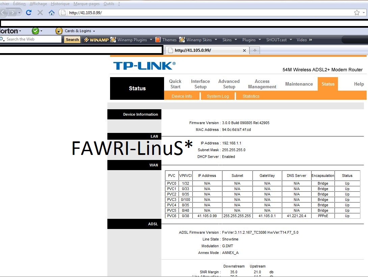Screen dimensions: 368x277
Task: Click the Norton green checkmark icon
Action: click(35, 31)
